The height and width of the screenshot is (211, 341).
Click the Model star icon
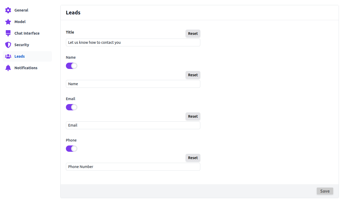[x=8, y=22]
